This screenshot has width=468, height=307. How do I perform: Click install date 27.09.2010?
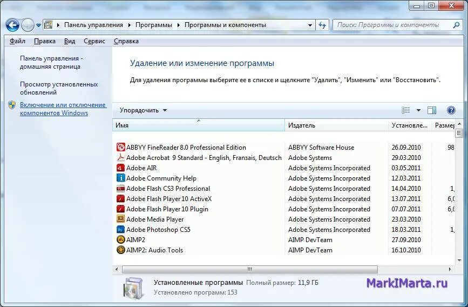coord(406,240)
